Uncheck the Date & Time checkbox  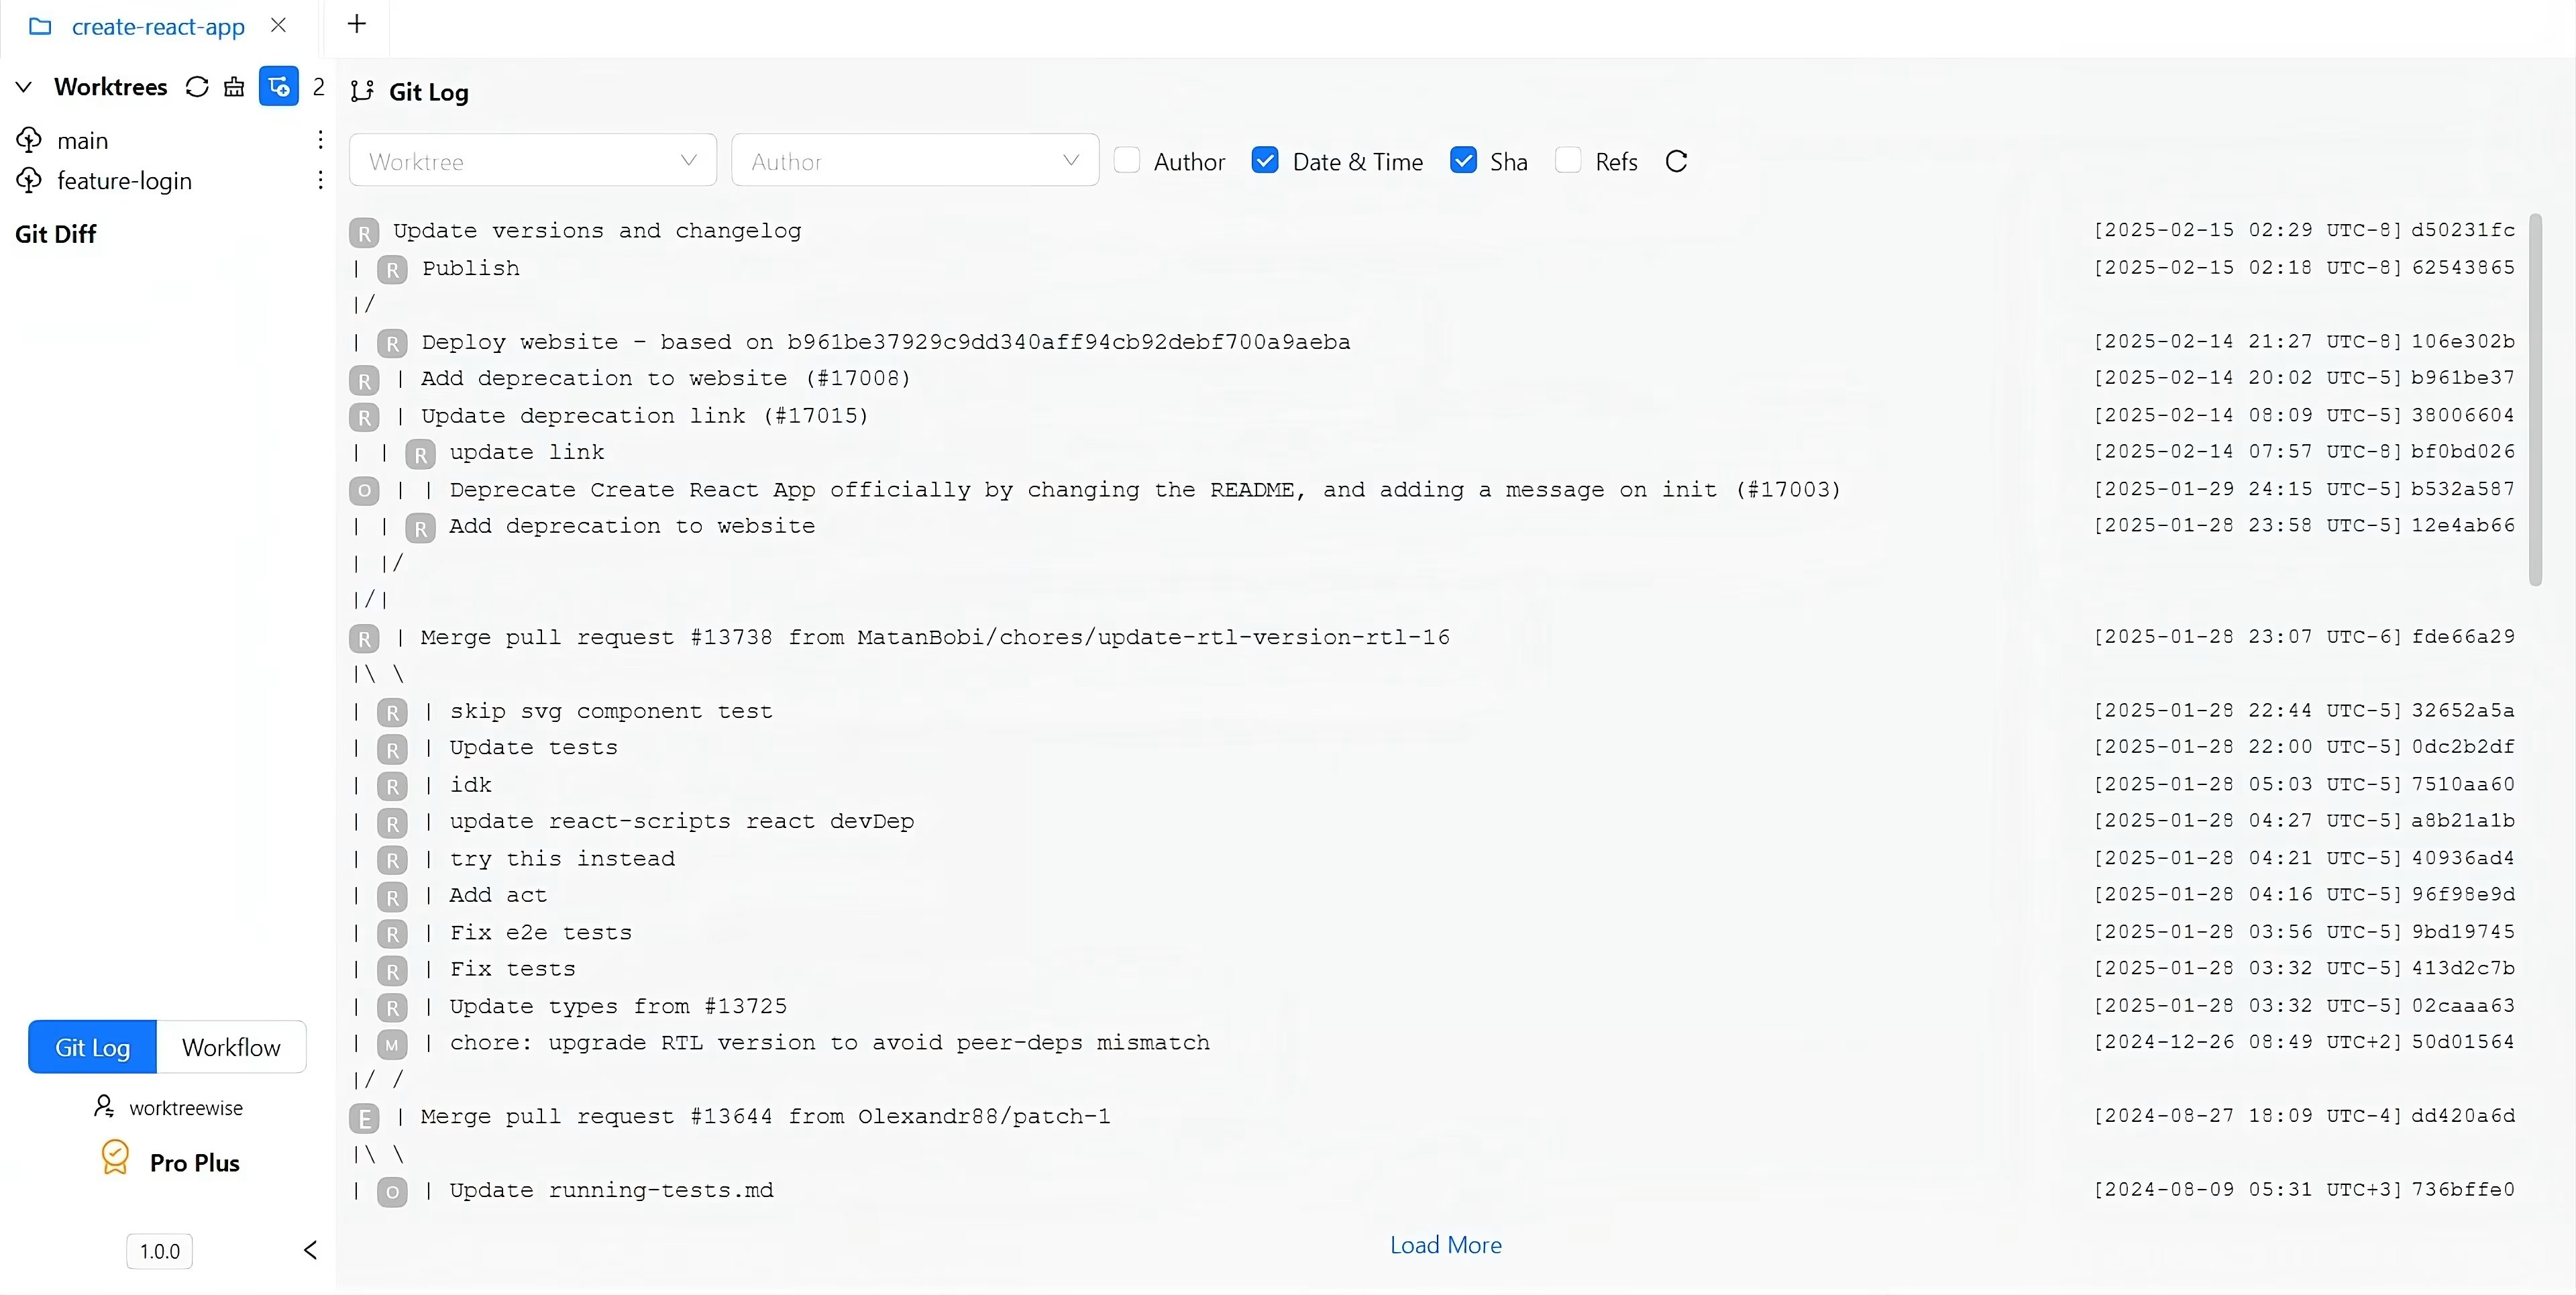[1265, 160]
